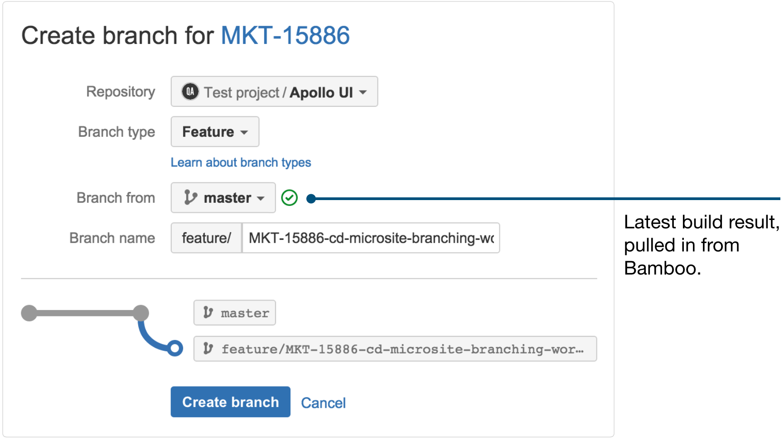Screen dimensions: 784x440
Task: Open the Repository dropdown Test project / Apollo UI
Action: coord(274,92)
